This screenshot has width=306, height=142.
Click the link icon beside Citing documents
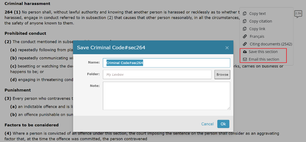[245, 44]
